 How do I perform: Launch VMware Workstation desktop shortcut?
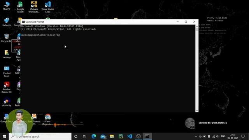coord(34,7)
